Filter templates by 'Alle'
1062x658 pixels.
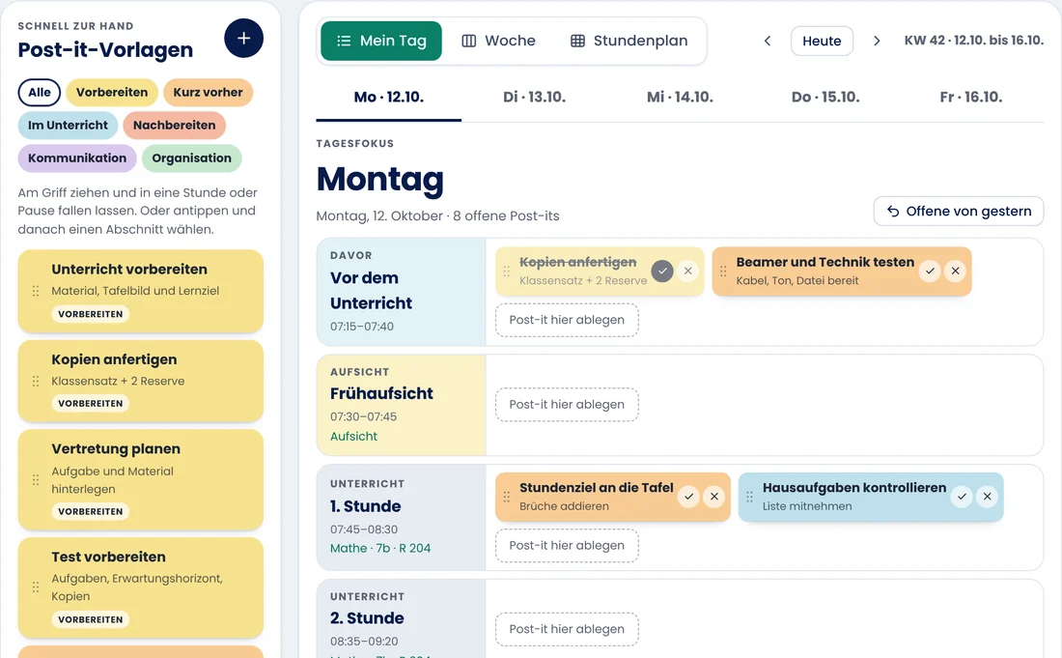tap(40, 92)
